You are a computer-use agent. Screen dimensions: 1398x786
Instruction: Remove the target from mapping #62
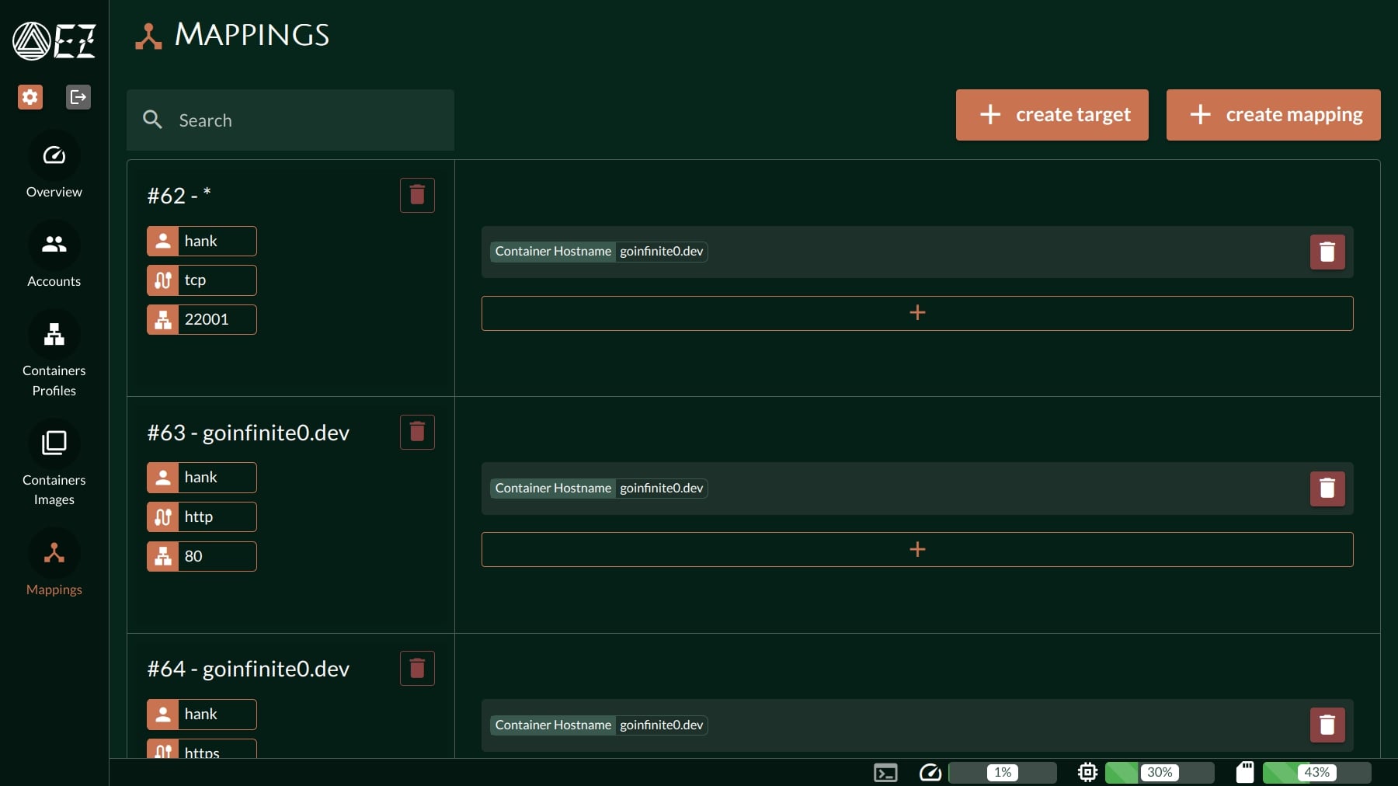[x=1327, y=252]
